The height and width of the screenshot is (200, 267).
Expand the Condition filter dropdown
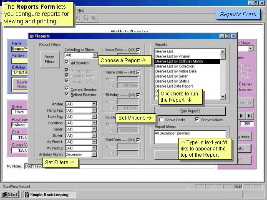click(x=94, y=123)
